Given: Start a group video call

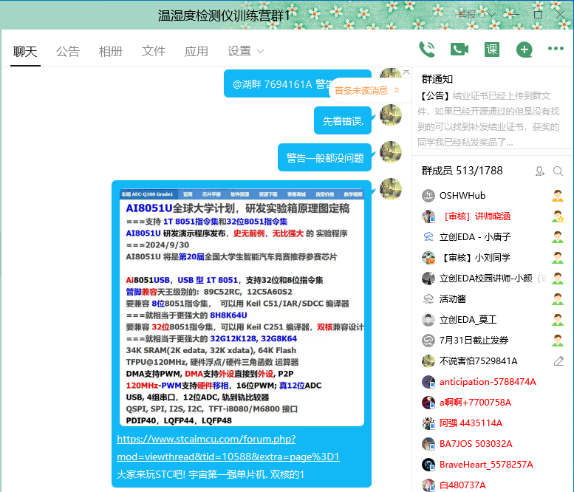Looking at the screenshot, I should (x=459, y=49).
